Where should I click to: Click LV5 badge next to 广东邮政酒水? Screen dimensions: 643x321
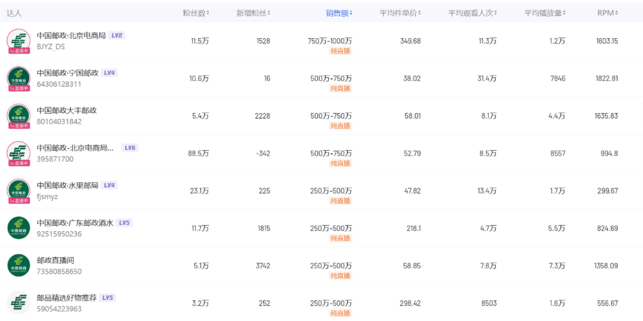click(x=124, y=223)
